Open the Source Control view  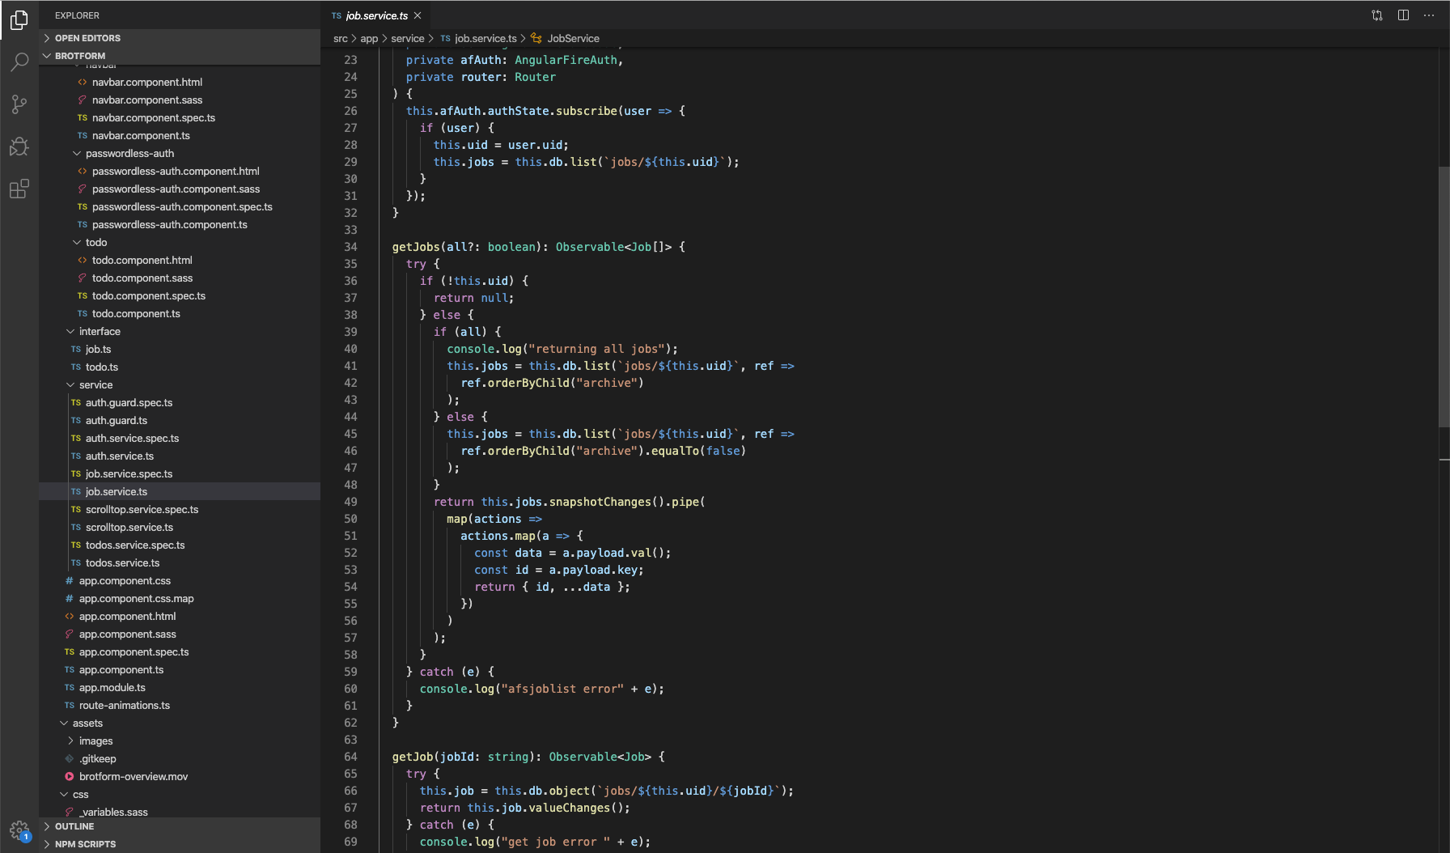(19, 104)
